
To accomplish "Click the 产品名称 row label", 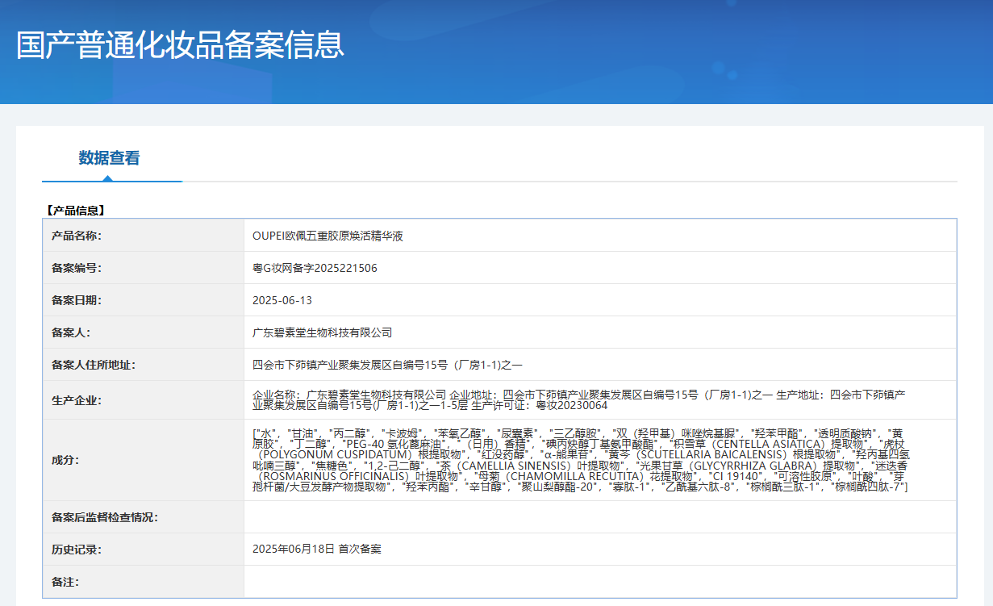I will point(77,236).
